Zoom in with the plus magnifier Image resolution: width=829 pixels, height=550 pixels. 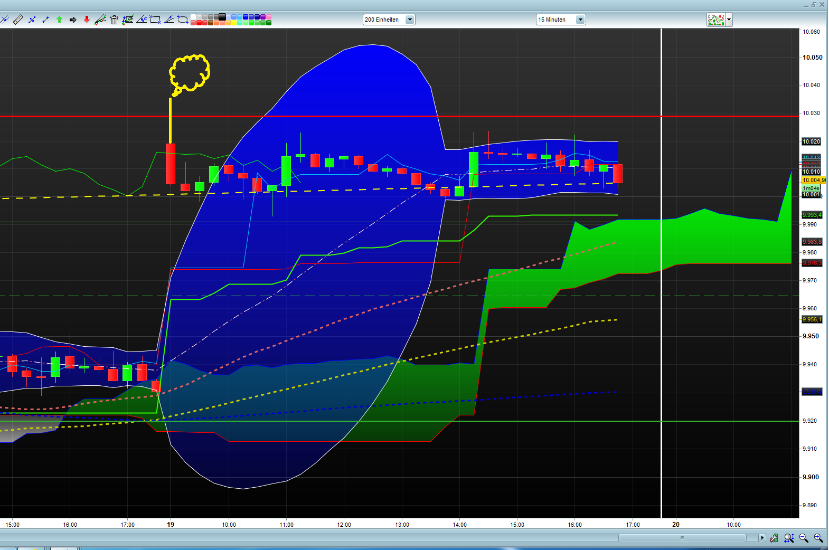818,538
